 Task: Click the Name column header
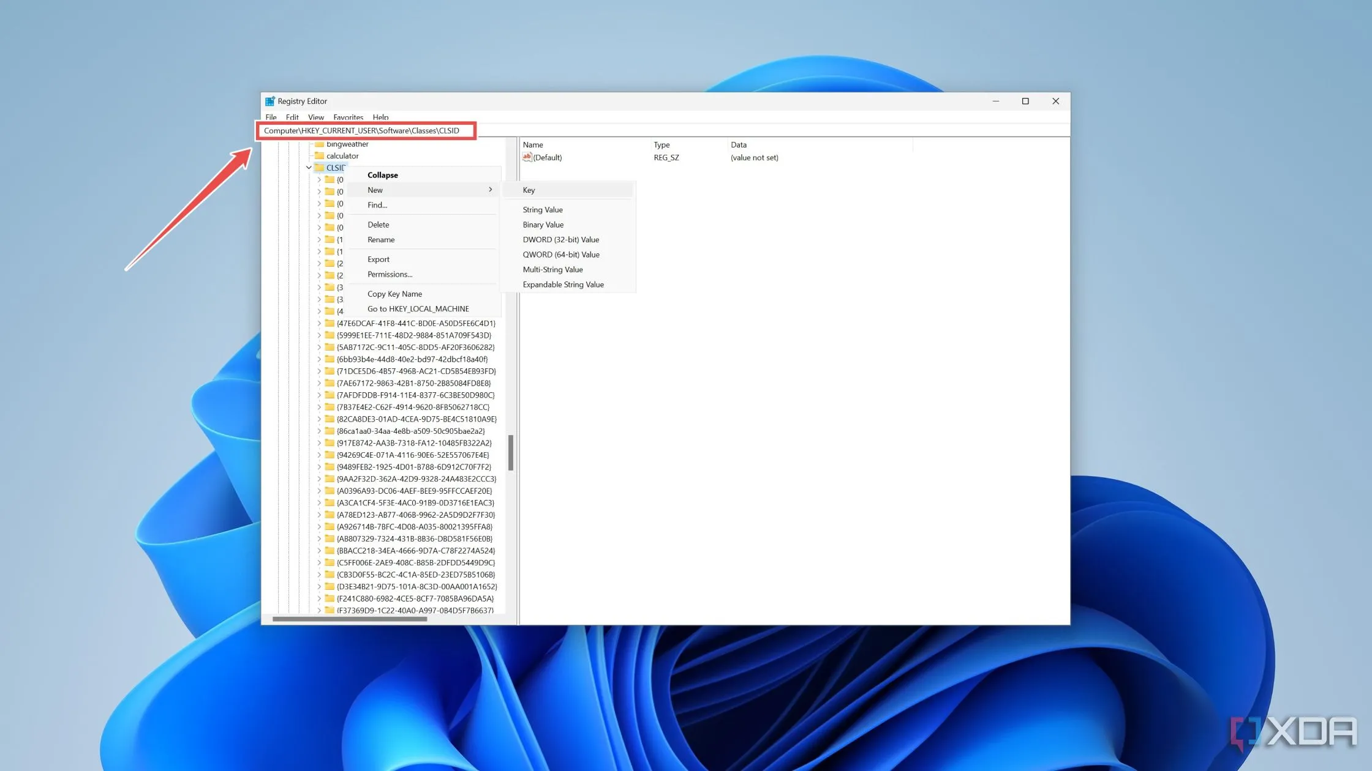pyautogui.click(x=533, y=144)
